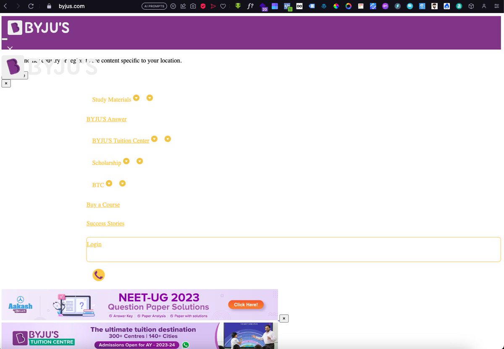Open the snapshot camera tool
The height and width of the screenshot is (349, 504).
pos(193,6)
